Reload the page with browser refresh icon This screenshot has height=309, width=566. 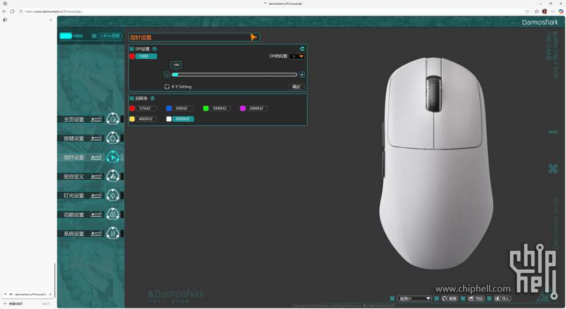12,12
